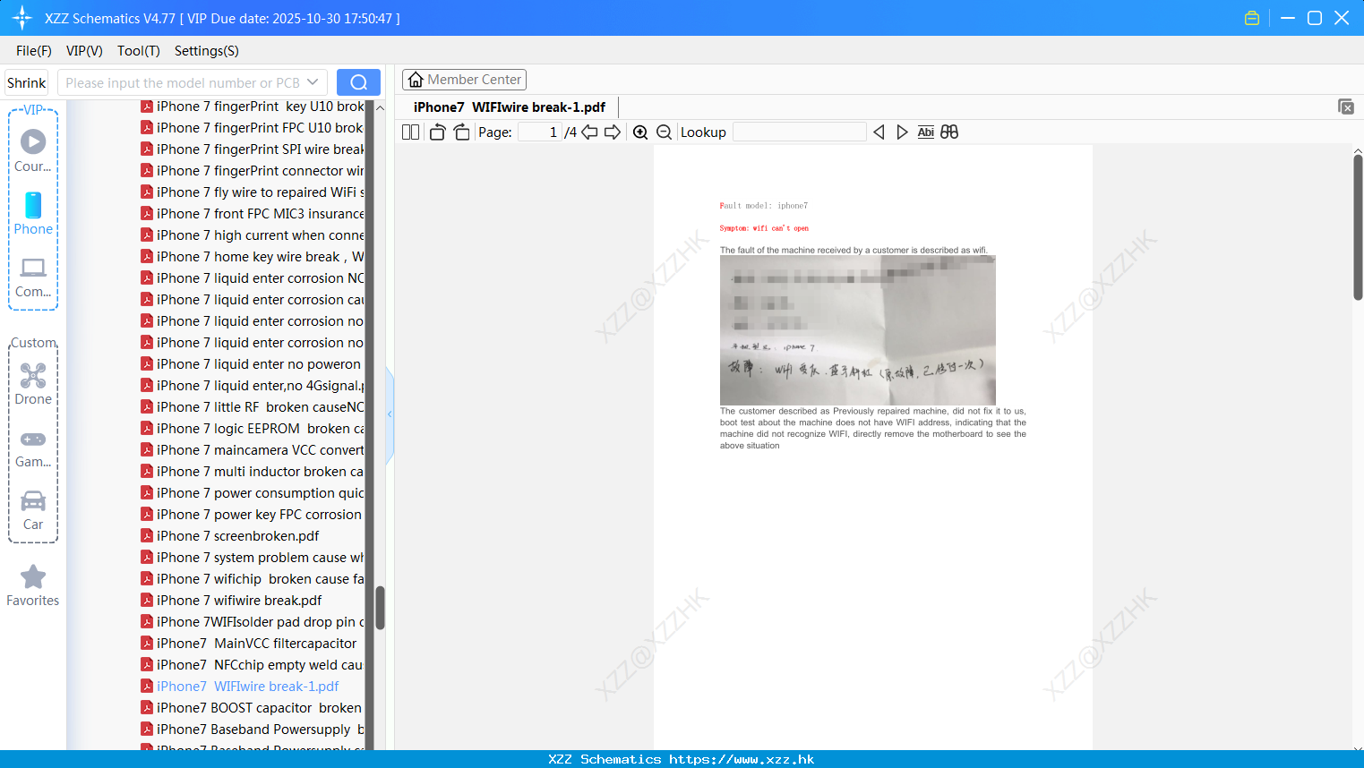The image size is (1364, 768).
Task: Open iPhone 7 logic EEPROM broken file
Action: (x=253, y=429)
